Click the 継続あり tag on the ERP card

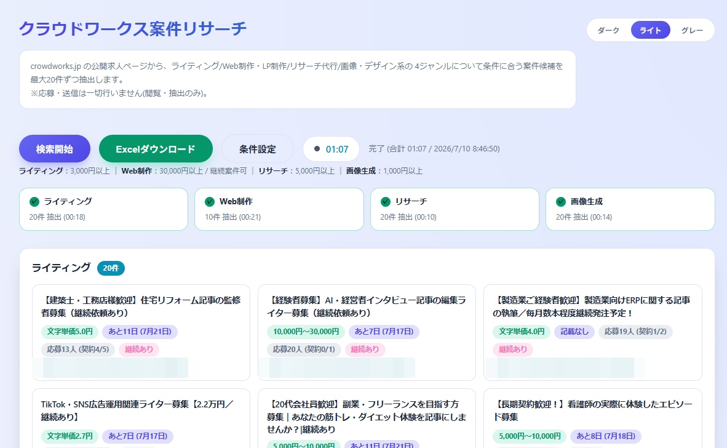513,349
